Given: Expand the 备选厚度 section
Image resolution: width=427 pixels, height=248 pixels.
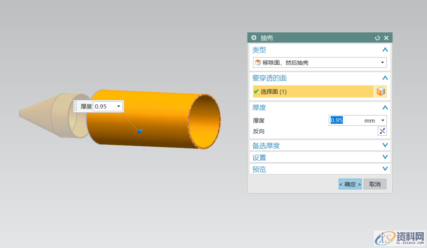Looking at the screenshot, I should pos(385,145).
